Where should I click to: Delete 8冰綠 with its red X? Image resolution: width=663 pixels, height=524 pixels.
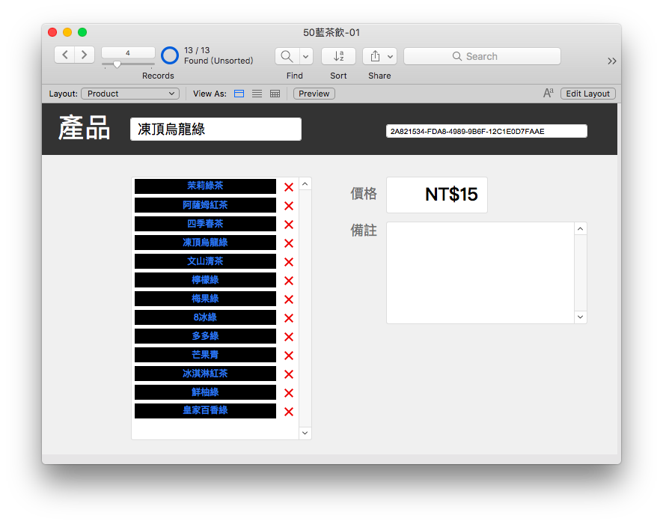click(x=289, y=318)
